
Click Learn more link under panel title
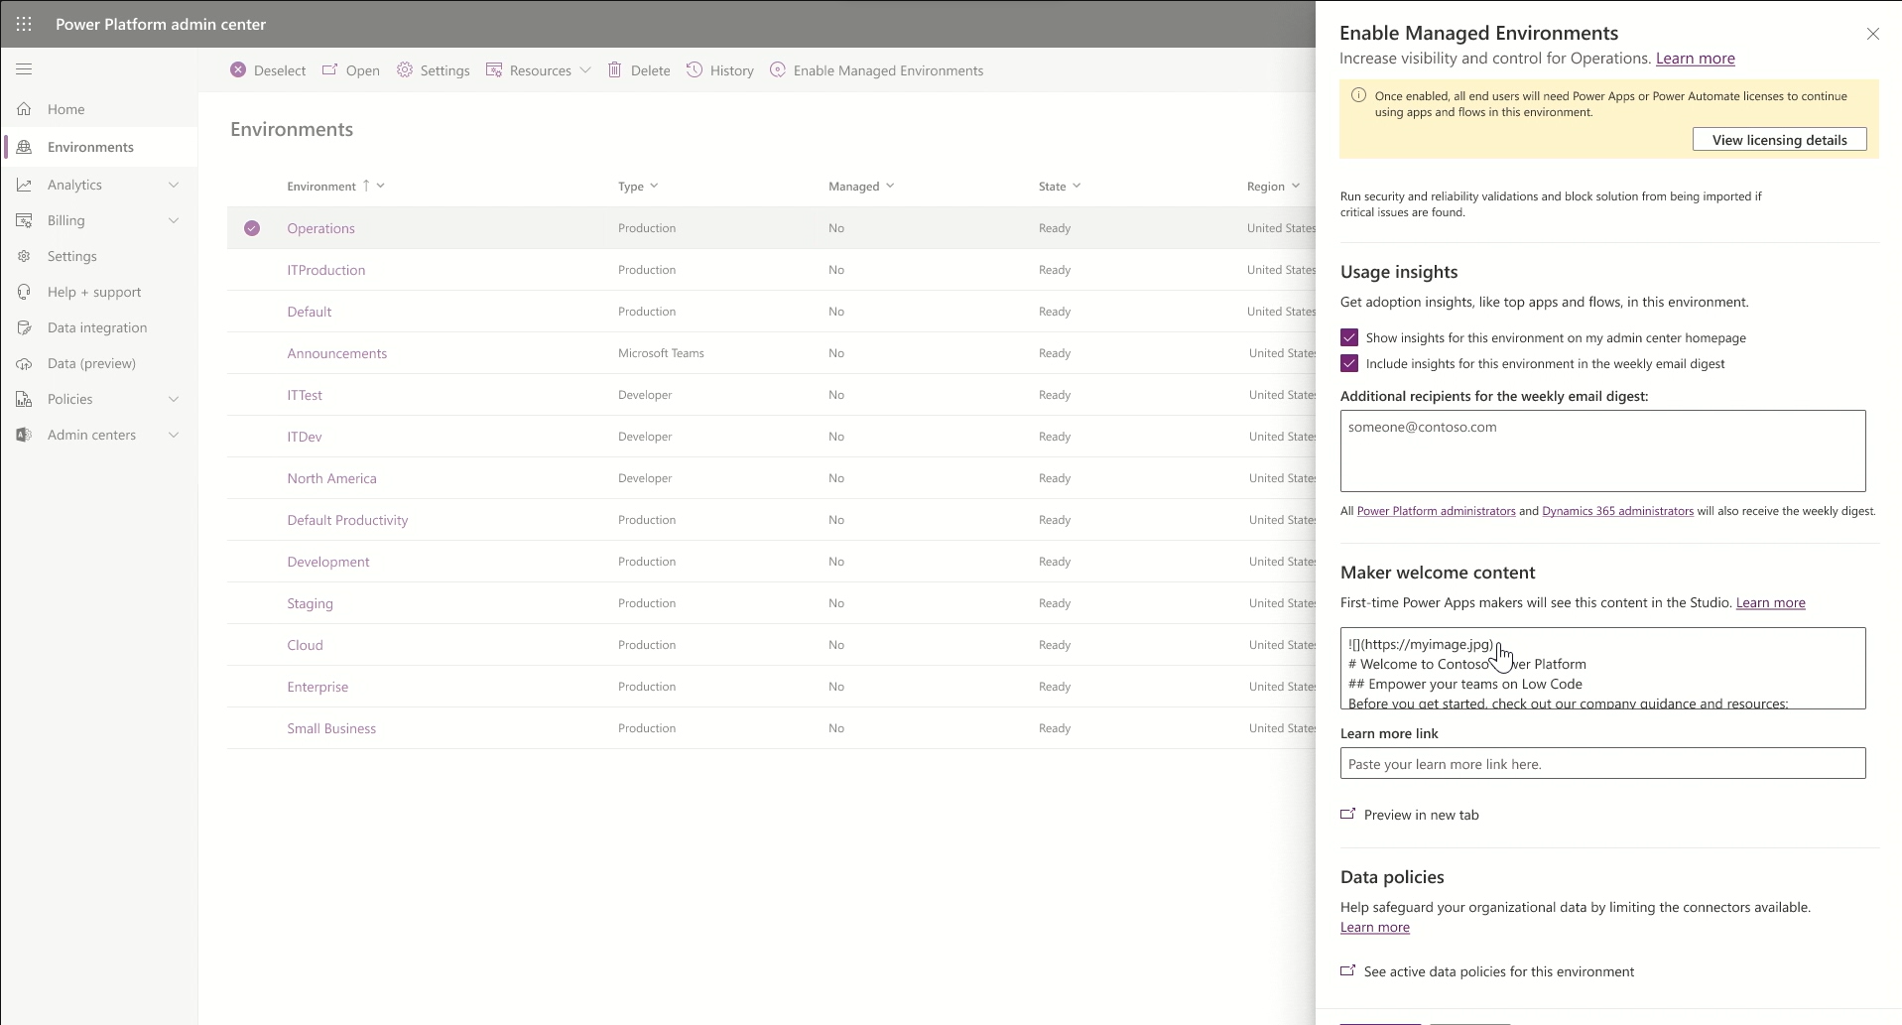(x=1696, y=59)
